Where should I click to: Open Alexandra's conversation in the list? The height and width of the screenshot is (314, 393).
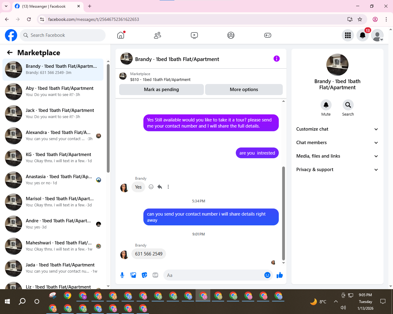pyautogui.click(x=53, y=136)
